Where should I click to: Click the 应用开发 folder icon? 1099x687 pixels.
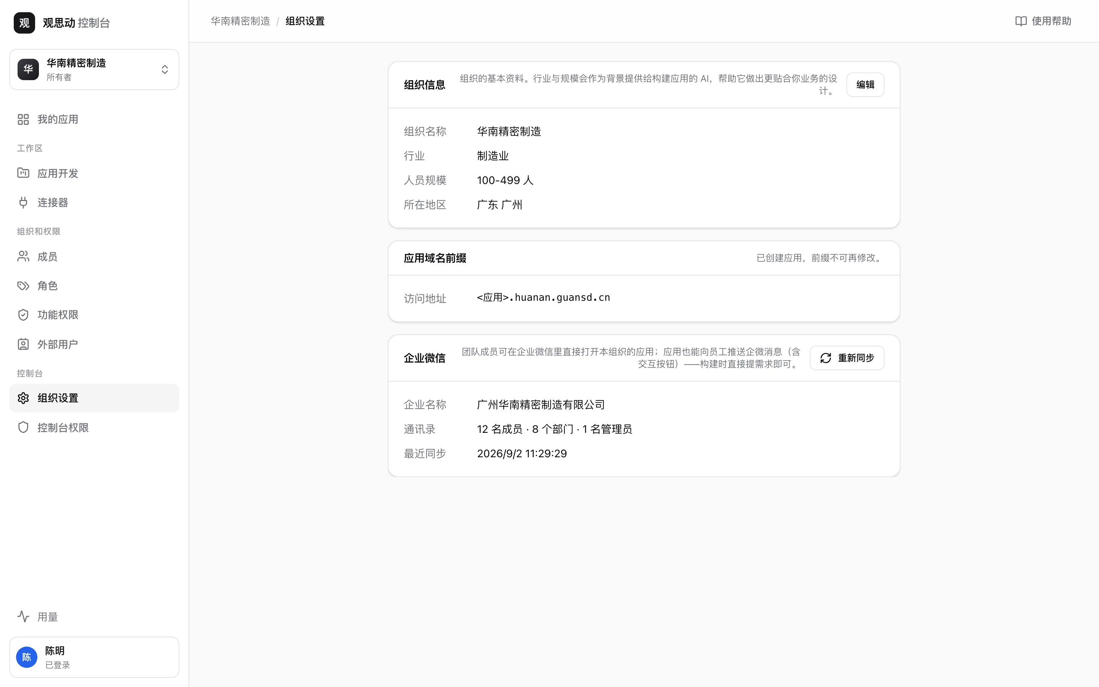click(23, 173)
